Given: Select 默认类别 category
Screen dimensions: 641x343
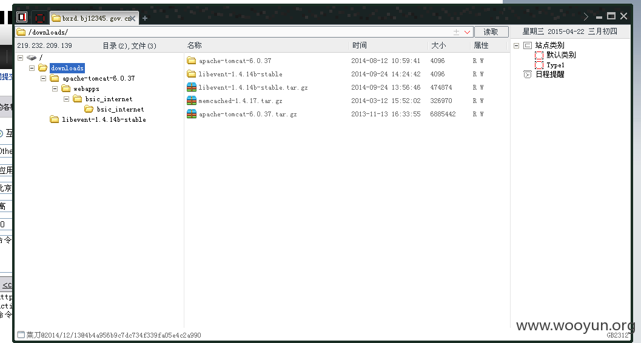Looking at the screenshot, I should pyautogui.click(x=561, y=55).
